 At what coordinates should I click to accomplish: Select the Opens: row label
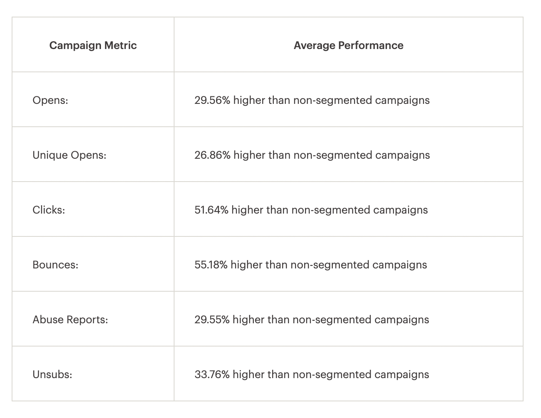[50, 100]
